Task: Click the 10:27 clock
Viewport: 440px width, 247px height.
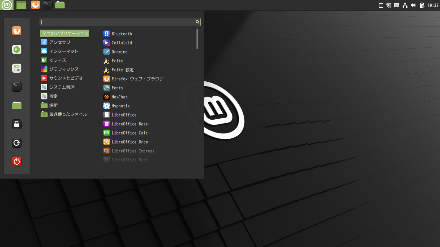Action: click(433, 5)
